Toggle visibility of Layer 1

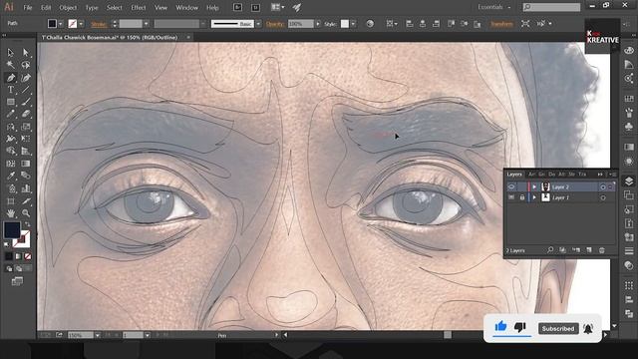pos(511,197)
